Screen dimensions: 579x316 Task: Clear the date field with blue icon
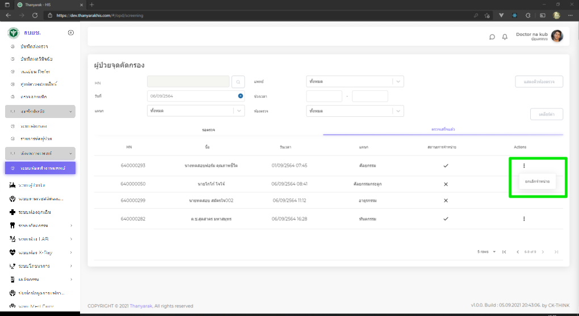click(x=241, y=96)
